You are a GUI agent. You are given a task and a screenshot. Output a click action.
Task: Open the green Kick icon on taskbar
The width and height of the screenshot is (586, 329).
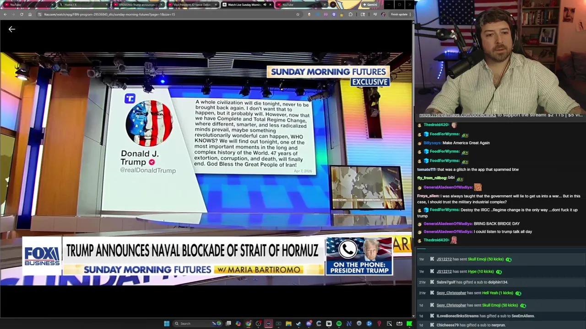tap(409, 324)
